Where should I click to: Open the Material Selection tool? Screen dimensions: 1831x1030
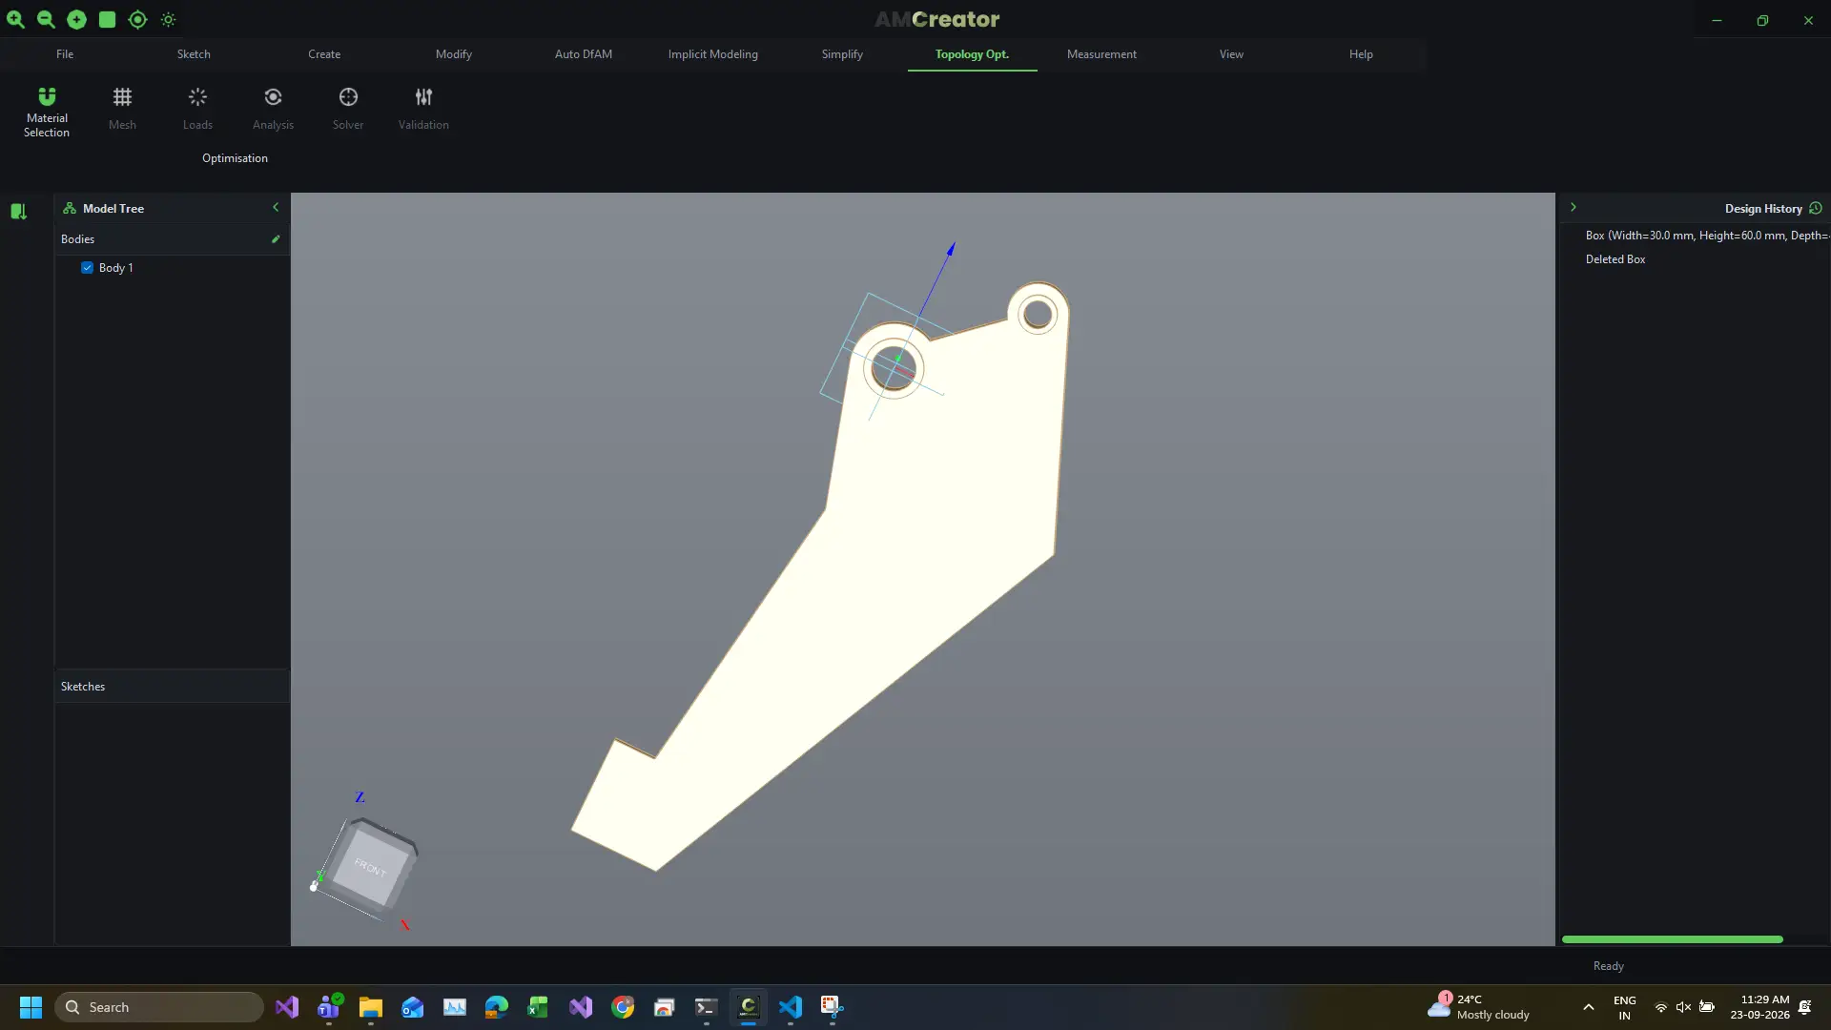tap(47, 112)
